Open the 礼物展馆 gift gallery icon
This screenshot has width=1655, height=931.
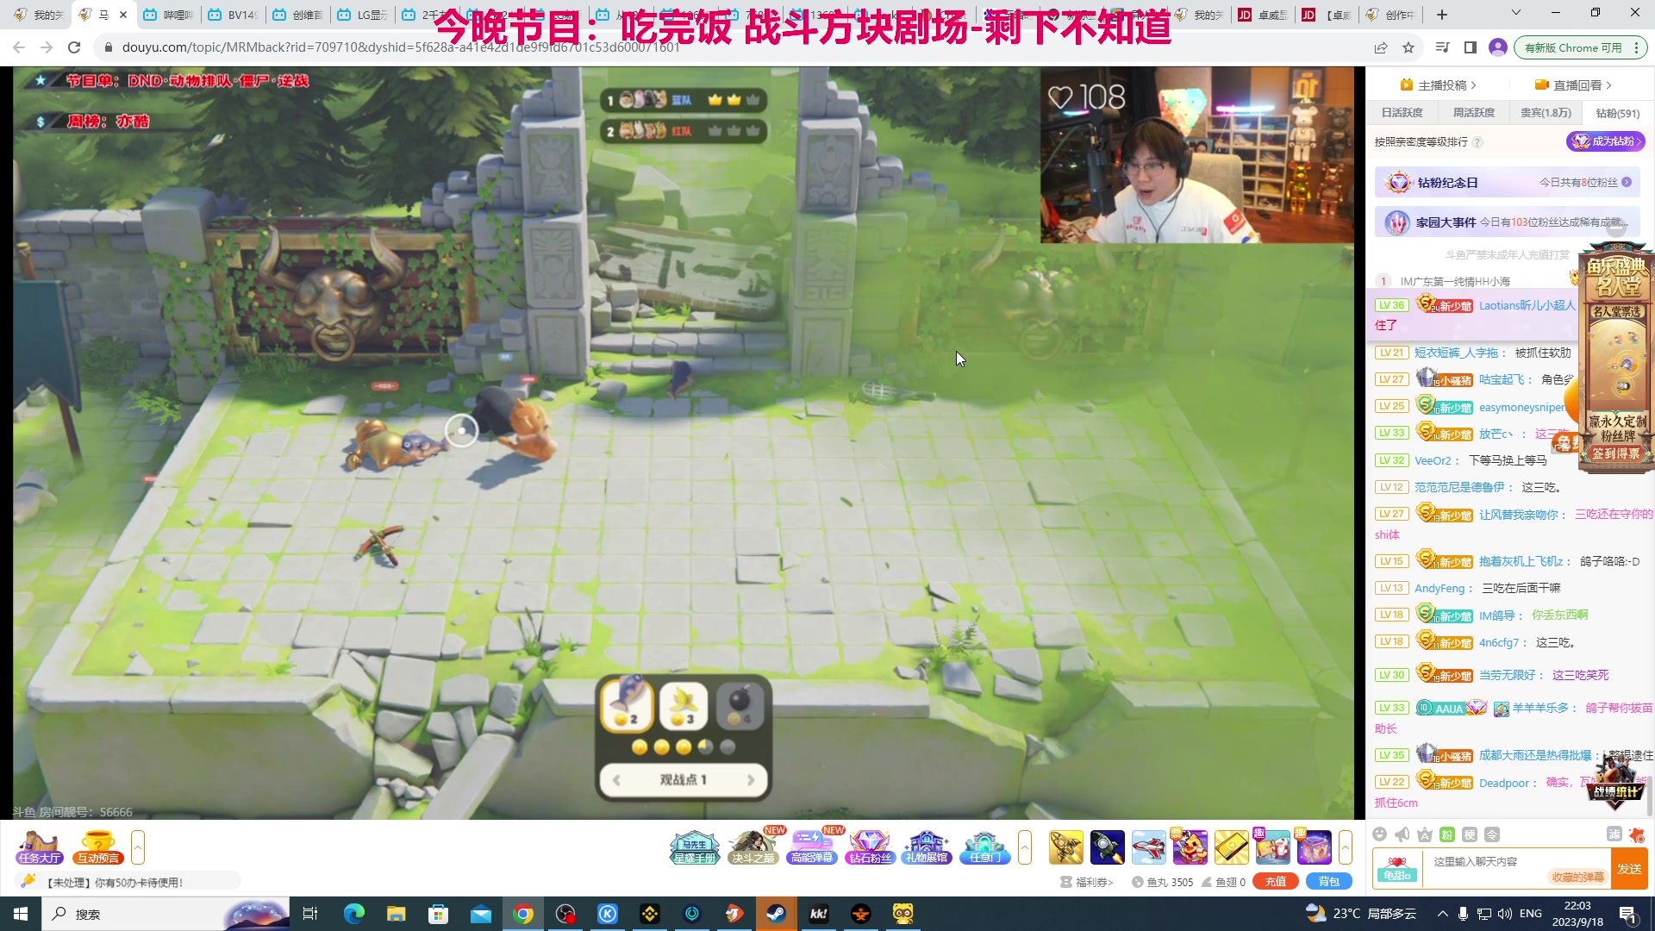(x=927, y=847)
